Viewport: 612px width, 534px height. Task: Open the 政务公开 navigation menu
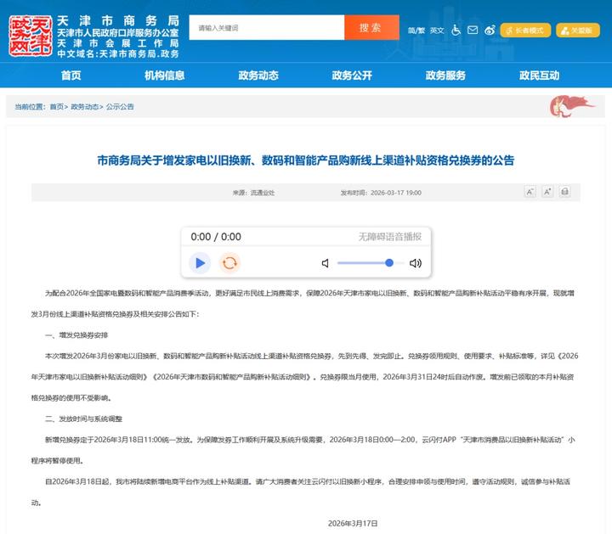point(352,76)
